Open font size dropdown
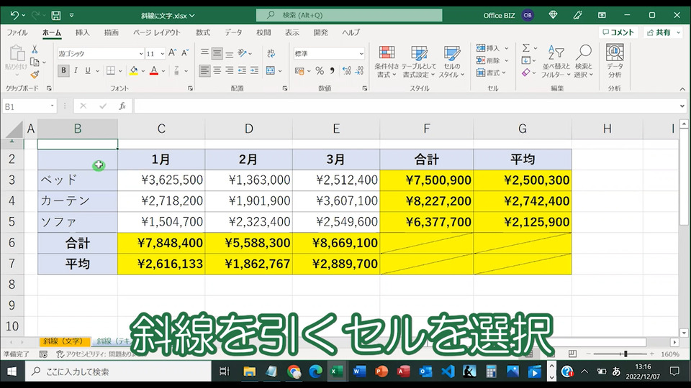 pos(163,54)
